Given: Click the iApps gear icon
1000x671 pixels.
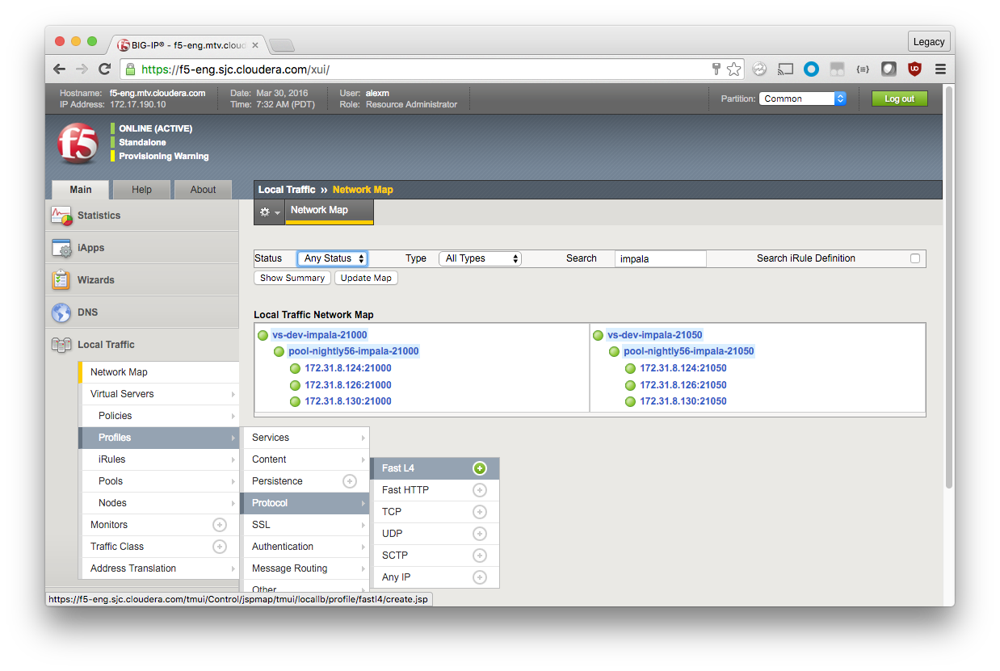Looking at the screenshot, I should coord(62,248).
